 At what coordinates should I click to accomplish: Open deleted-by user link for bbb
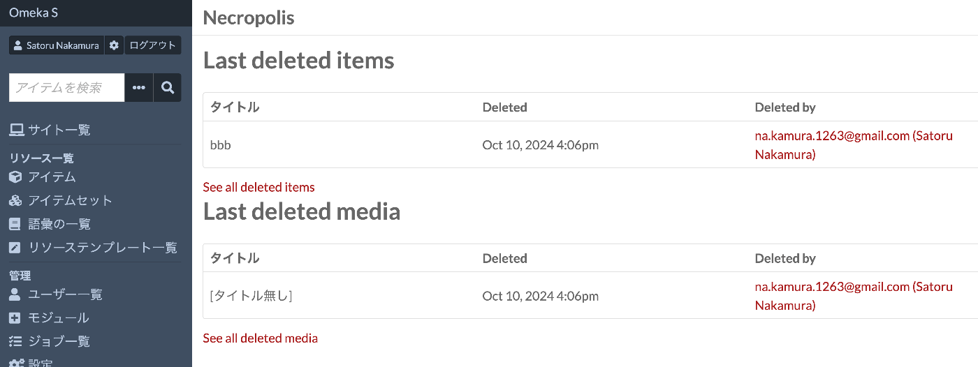(x=854, y=145)
